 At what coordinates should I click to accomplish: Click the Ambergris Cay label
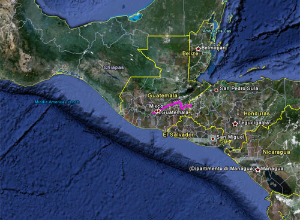217,31
